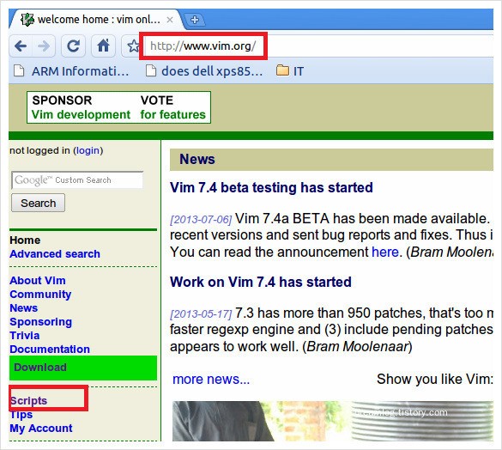Click the 'Vim 7.4 beta testing has started' headline
This screenshot has width=502, height=450.
271,187
